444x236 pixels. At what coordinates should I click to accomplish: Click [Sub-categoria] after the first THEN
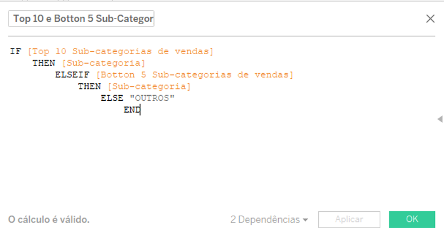click(x=103, y=63)
